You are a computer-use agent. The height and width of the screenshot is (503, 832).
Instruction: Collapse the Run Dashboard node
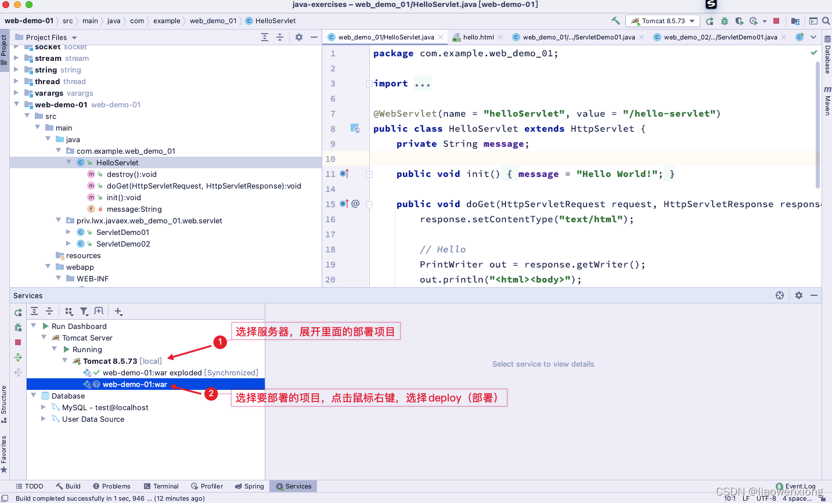[33, 326]
